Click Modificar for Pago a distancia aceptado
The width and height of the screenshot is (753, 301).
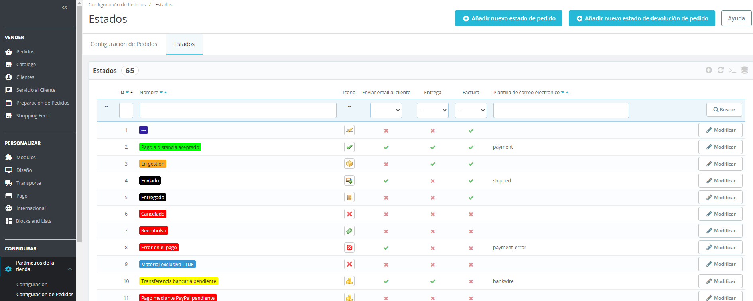pyautogui.click(x=720, y=147)
